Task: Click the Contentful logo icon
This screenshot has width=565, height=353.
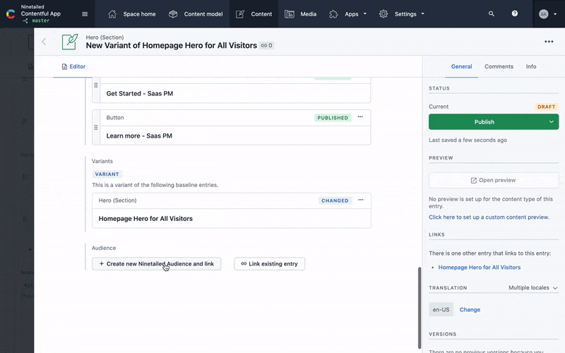Action: (x=11, y=14)
